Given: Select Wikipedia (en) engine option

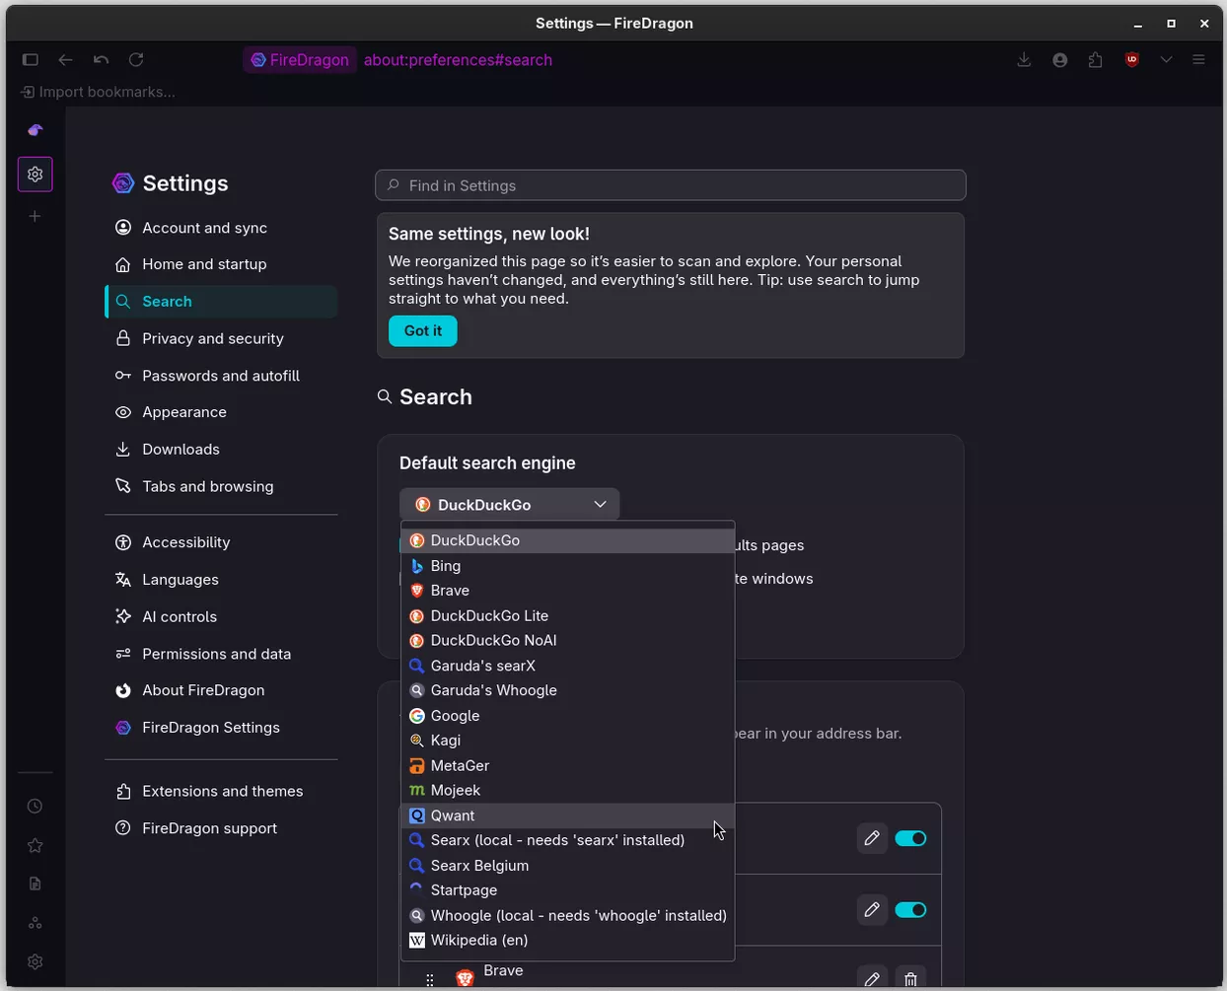Looking at the screenshot, I should coord(567,941).
